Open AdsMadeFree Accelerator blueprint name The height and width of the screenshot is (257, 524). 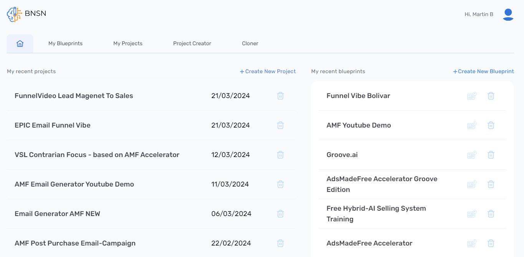[369, 243]
